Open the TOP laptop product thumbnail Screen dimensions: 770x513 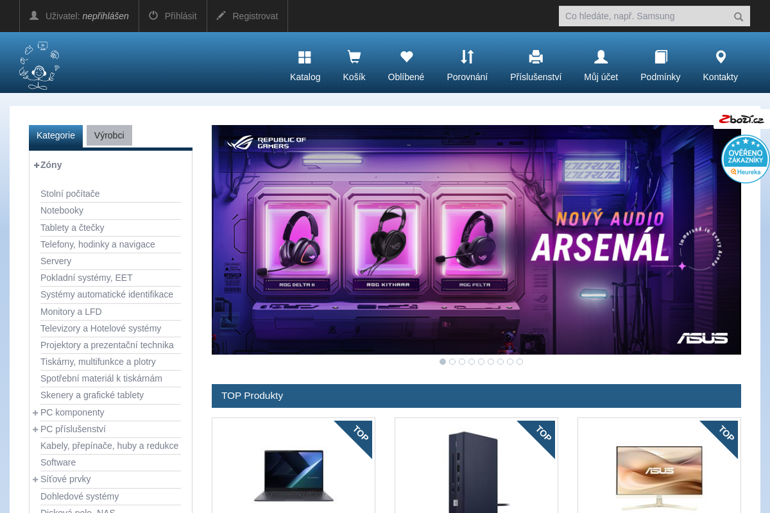[x=293, y=475]
